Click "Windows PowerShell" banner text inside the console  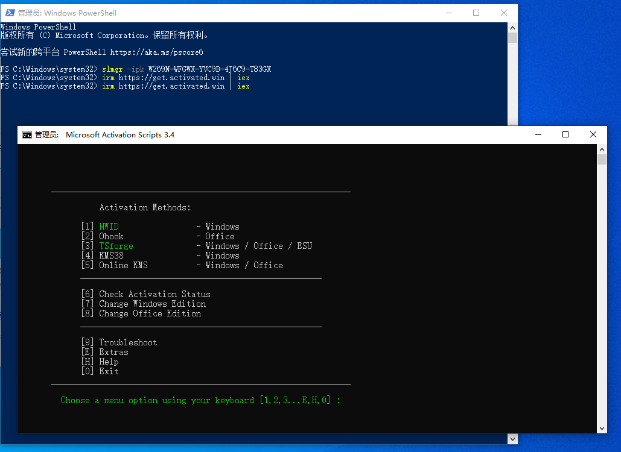tap(38, 27)
